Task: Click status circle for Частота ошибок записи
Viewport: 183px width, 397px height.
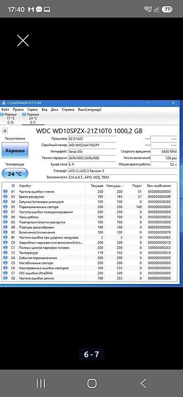Action: coord(5,278)
